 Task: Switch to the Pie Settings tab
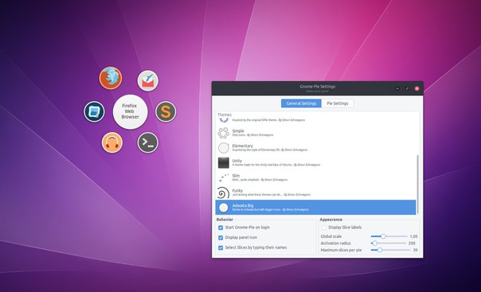point(338,103)
